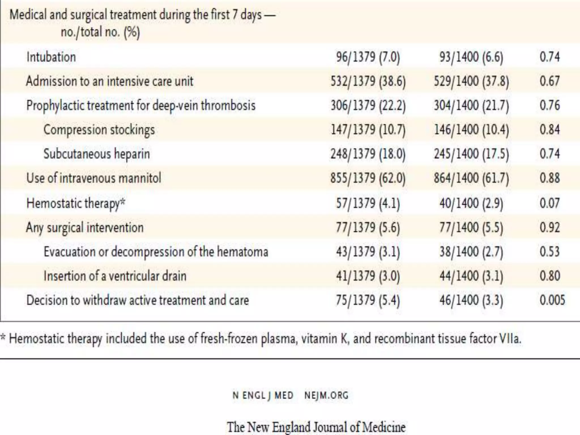This screenshot has width=580, height=435.
Task: Click the Intubation row label
Action: click(51, 57)
